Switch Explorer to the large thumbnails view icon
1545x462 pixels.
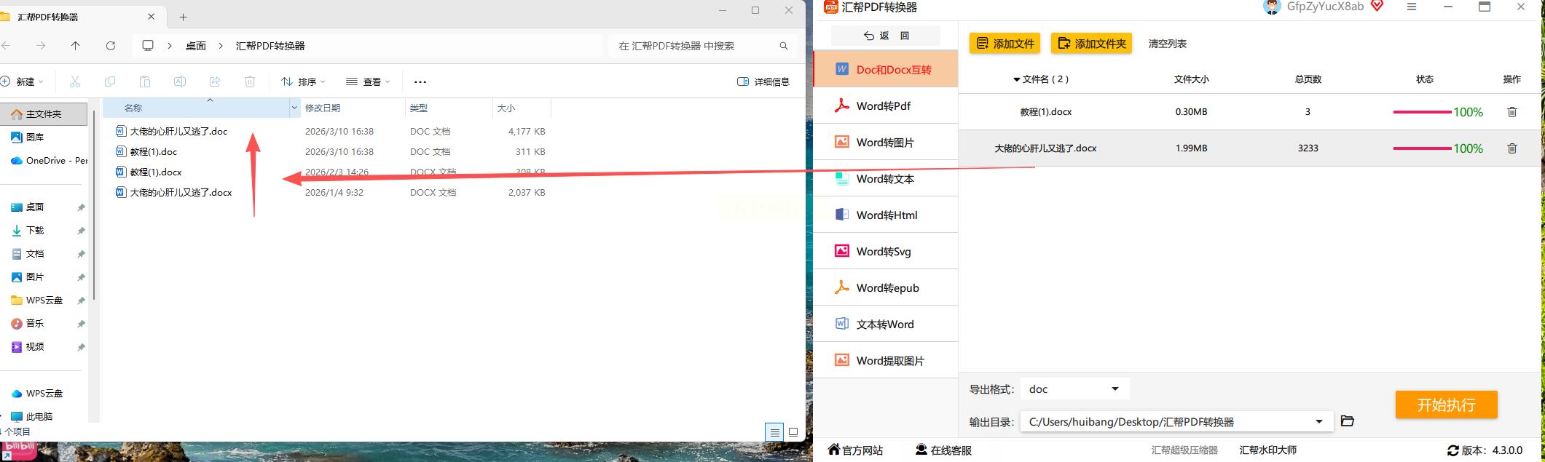click(x=793, y=432)
